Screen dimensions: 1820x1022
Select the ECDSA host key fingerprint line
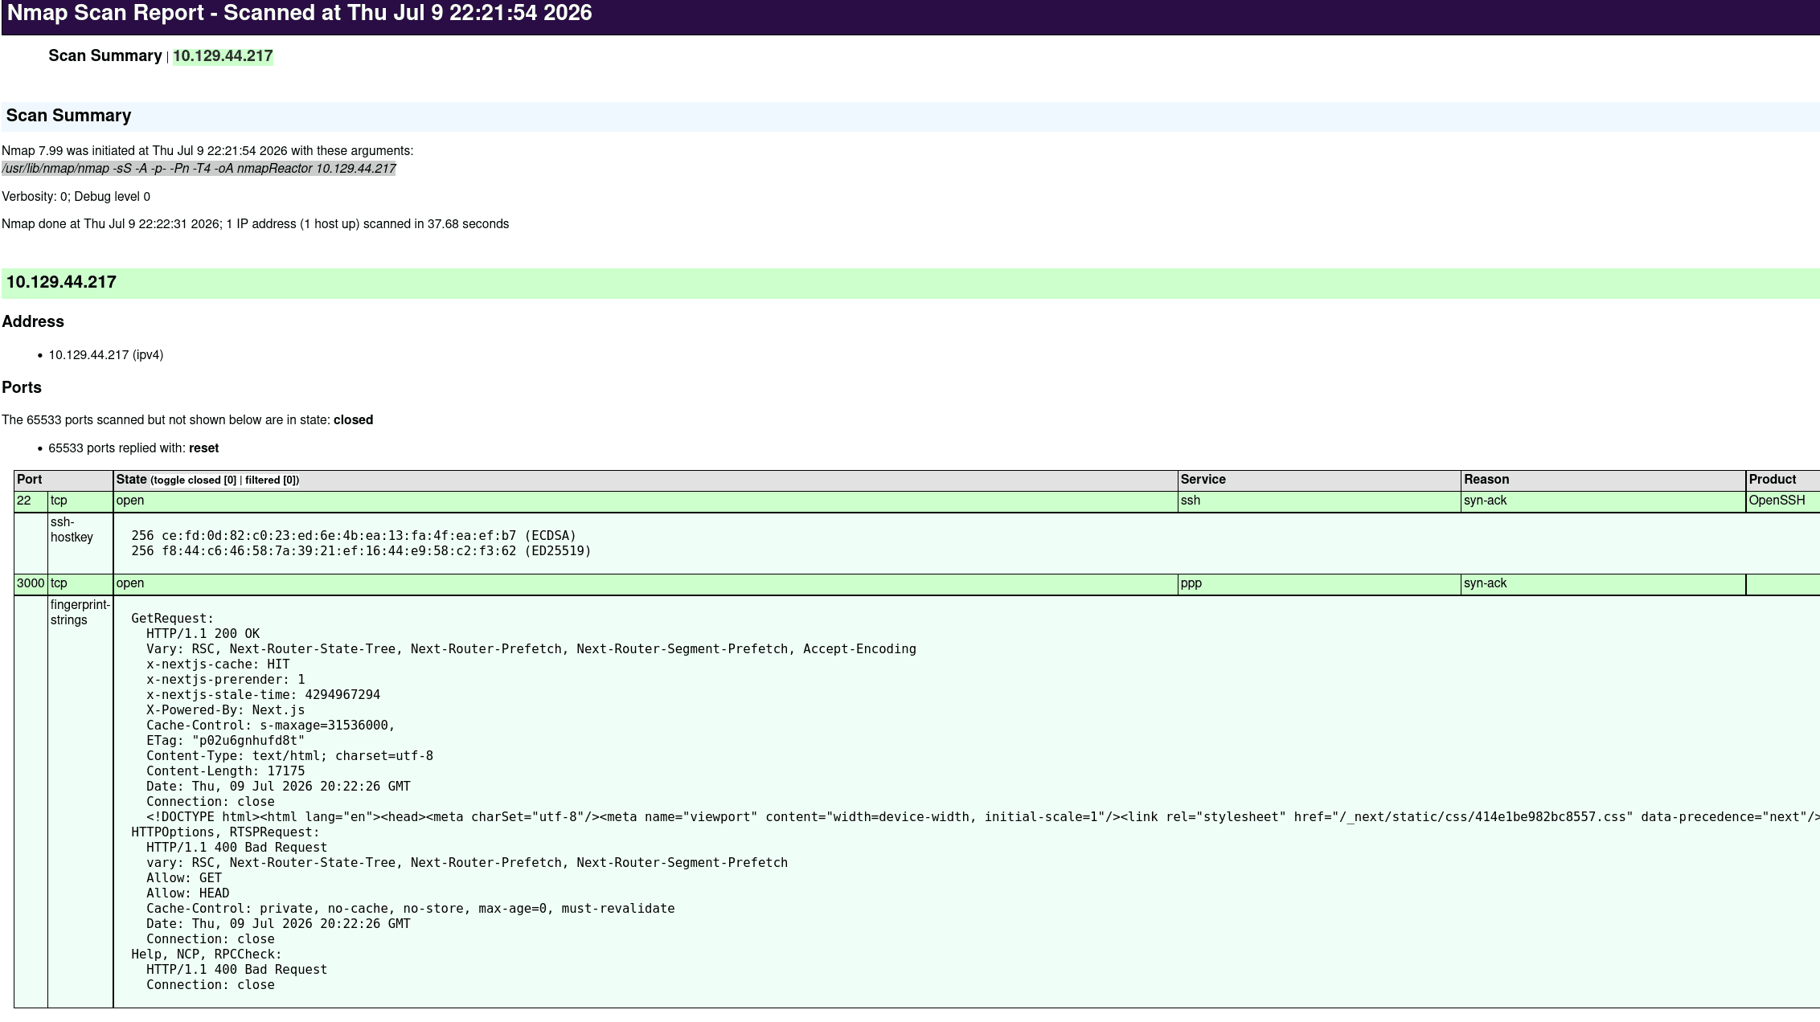click(x=354, y=536)
